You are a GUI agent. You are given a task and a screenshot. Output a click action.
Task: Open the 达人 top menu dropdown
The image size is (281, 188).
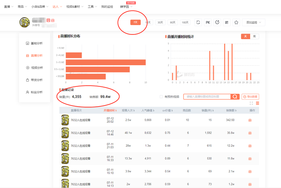tap(57, 7)
